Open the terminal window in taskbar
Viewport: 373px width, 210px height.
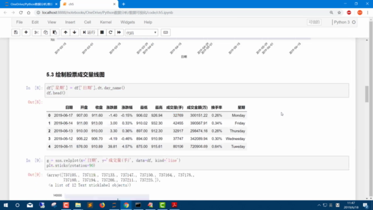[x=138, y=205]
